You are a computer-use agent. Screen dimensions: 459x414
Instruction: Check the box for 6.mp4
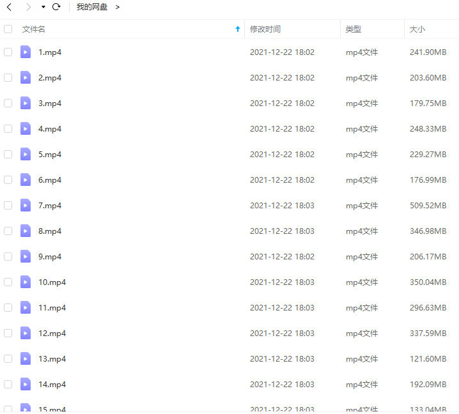tap(8, 180)
